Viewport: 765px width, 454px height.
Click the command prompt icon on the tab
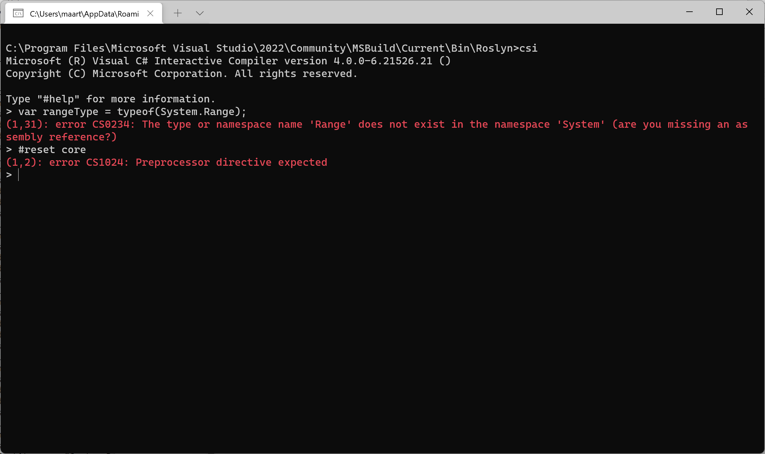tap(19, 13)
